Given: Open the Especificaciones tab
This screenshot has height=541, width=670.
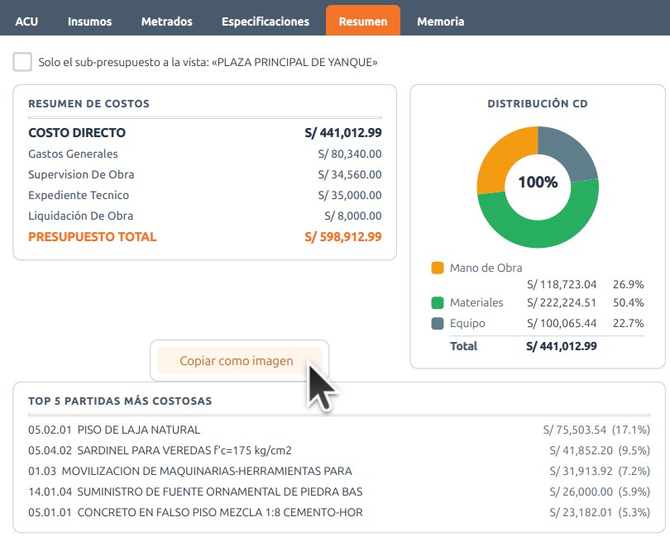Looking at the screenshot, I should pos(266,21).
